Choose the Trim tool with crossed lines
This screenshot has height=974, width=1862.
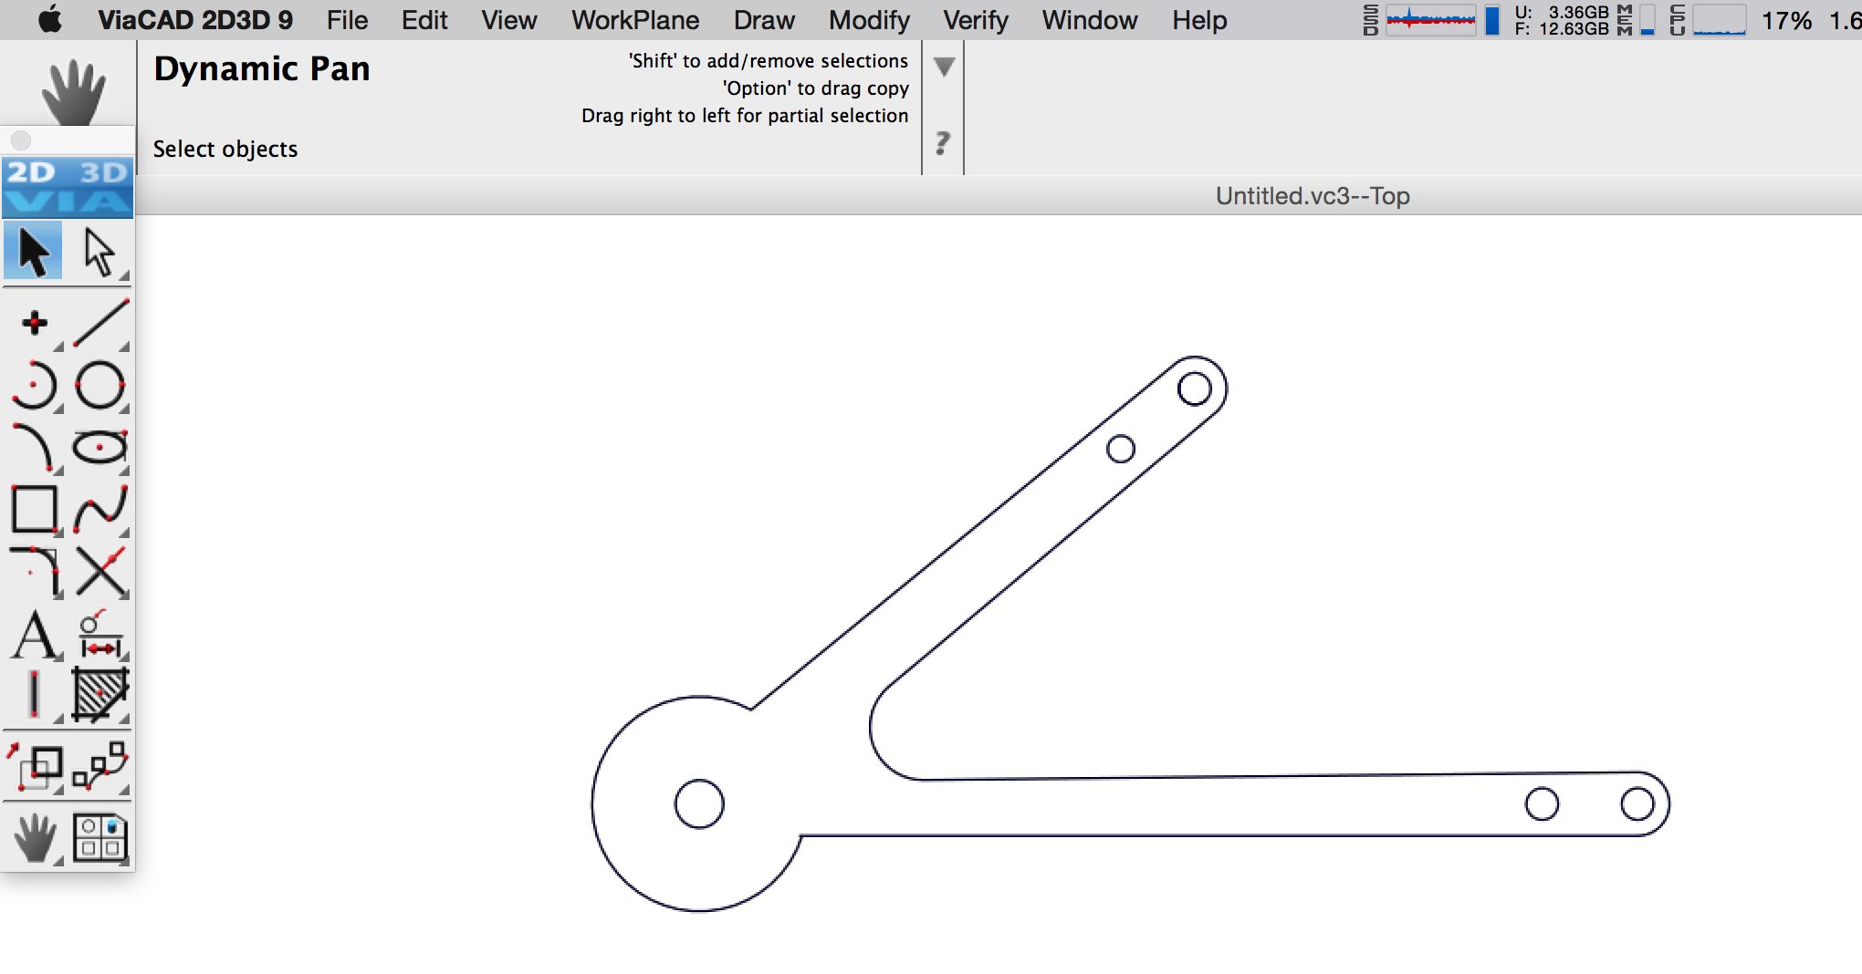pos(100,572)
